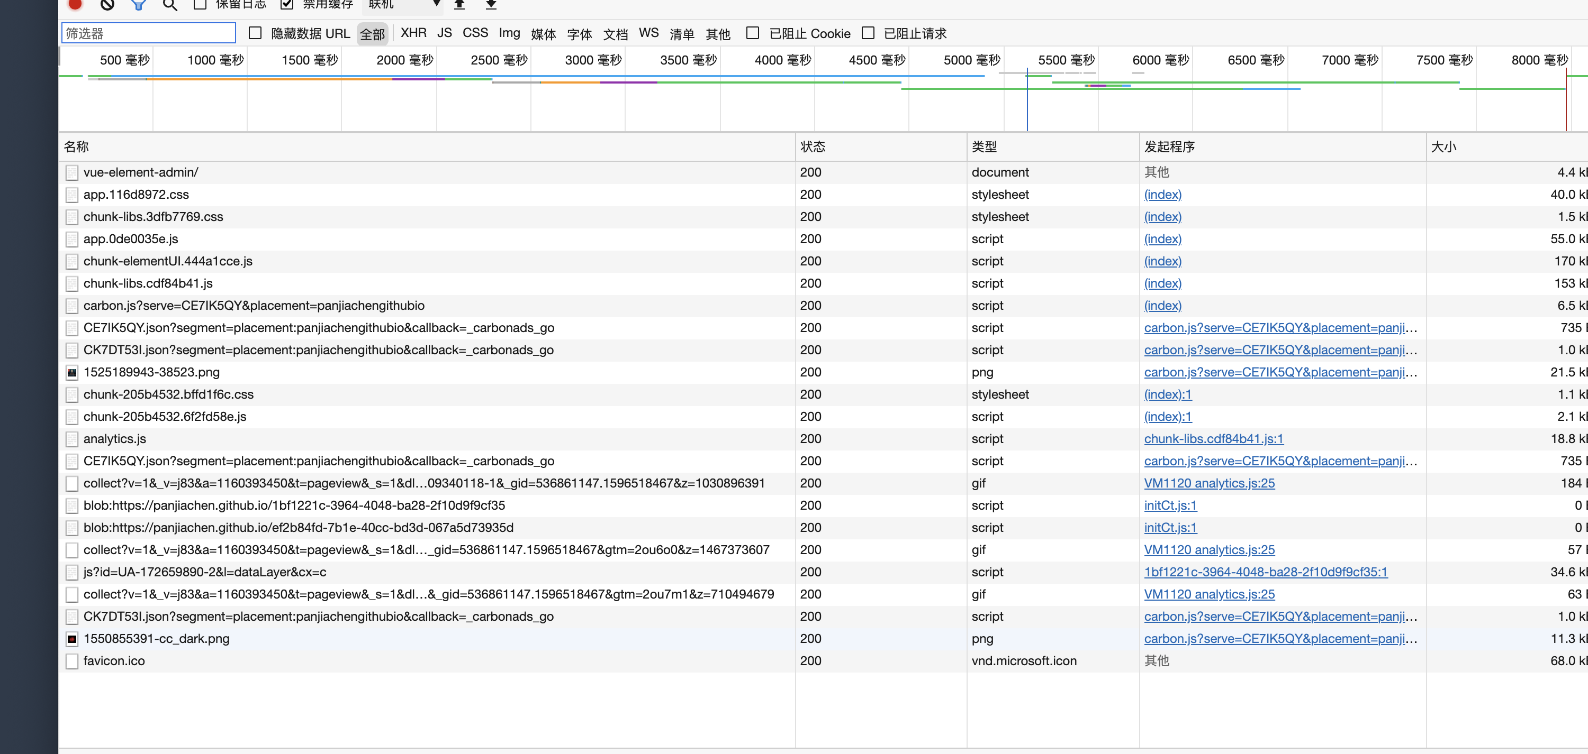Switch to the XHR filter tab

click(x=413, y=33)
